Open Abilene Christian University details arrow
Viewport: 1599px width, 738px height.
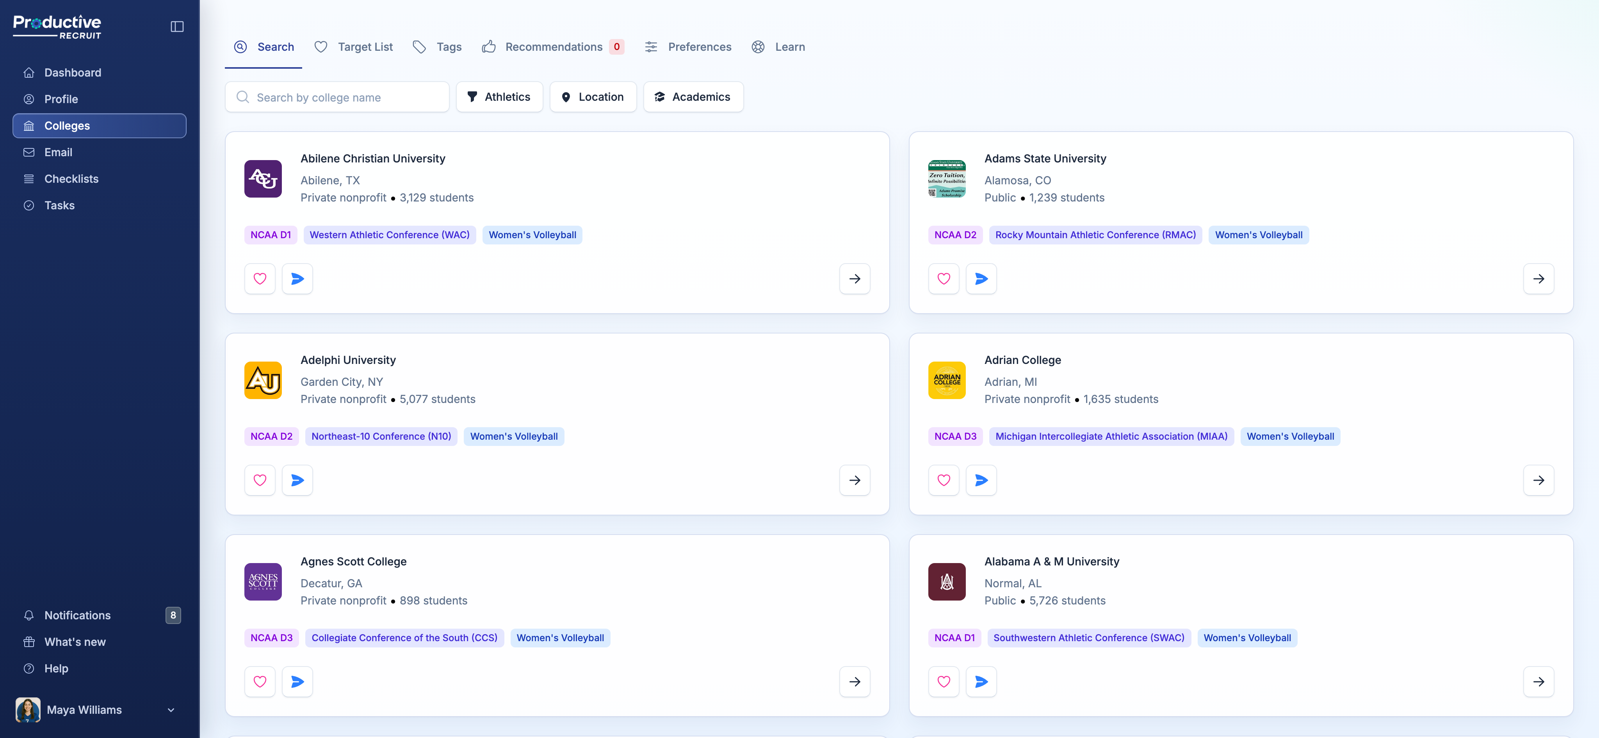[x=855, y=279]
